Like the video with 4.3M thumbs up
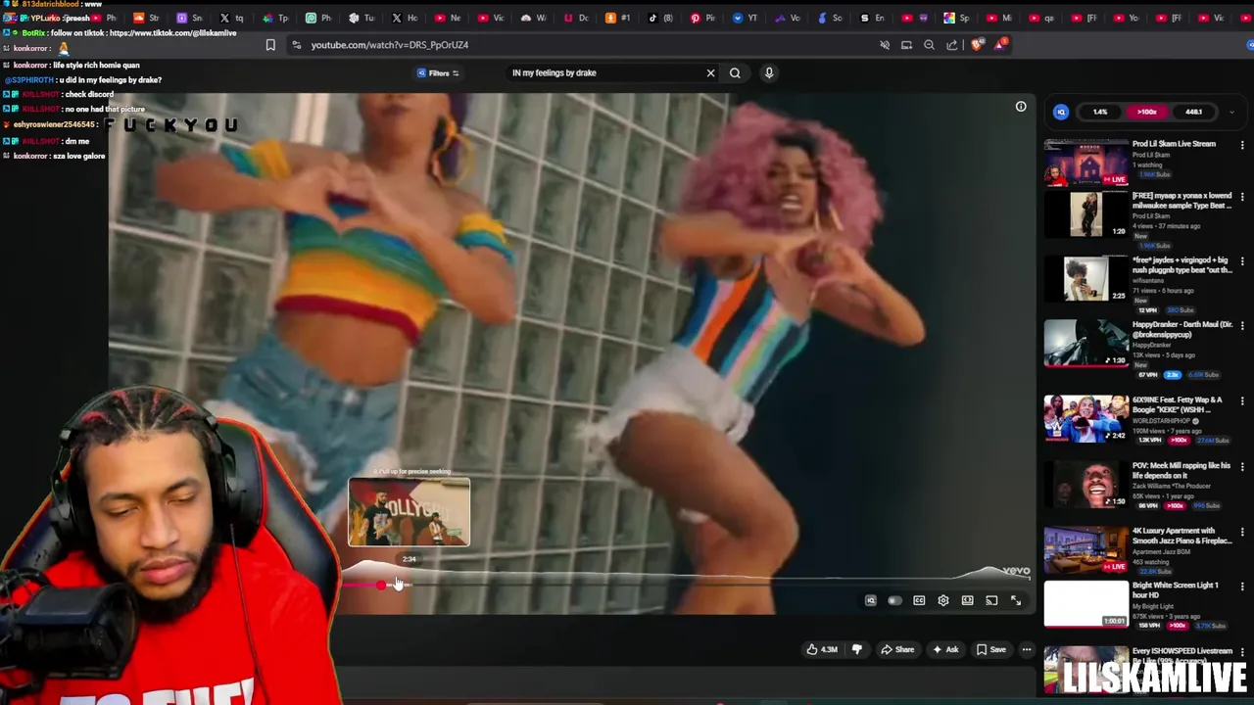 (x=822, y=649)
